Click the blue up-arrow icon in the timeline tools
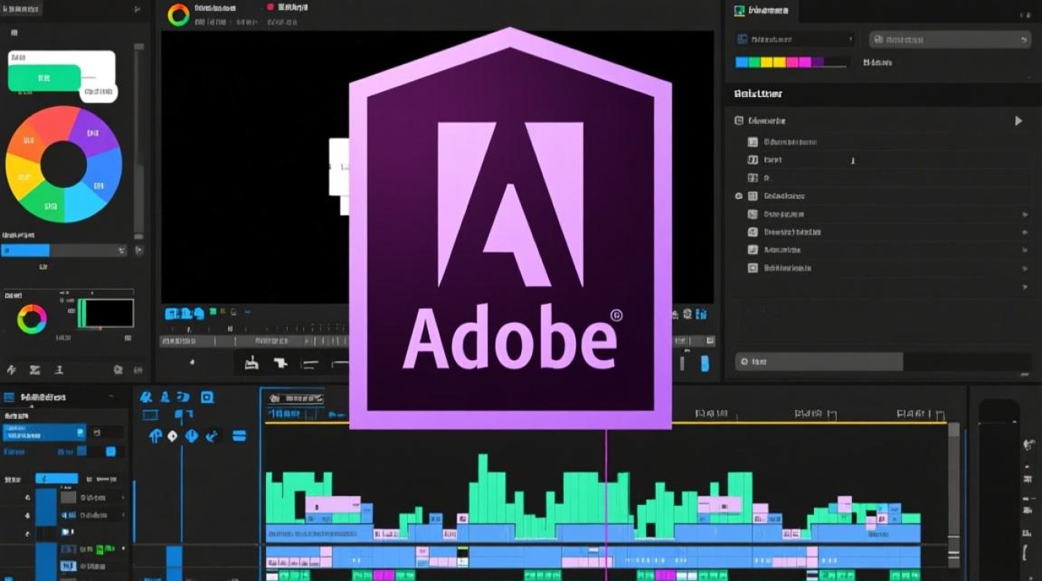 pyautogui.click(x=155, y=436)
